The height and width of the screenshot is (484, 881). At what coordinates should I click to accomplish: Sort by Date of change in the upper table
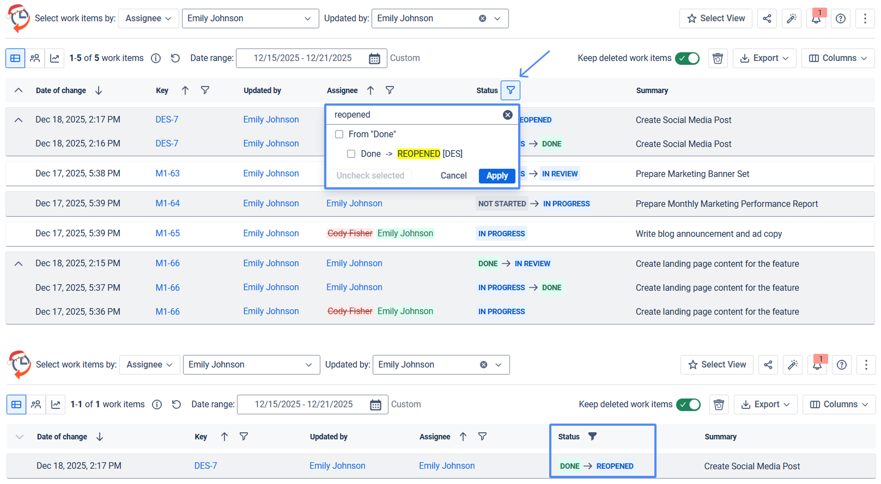[x=99, y=90]
